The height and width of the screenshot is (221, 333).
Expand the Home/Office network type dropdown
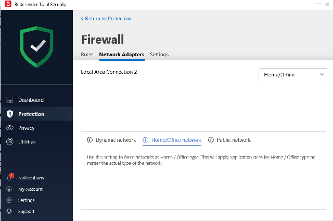(x=292, y=74)
